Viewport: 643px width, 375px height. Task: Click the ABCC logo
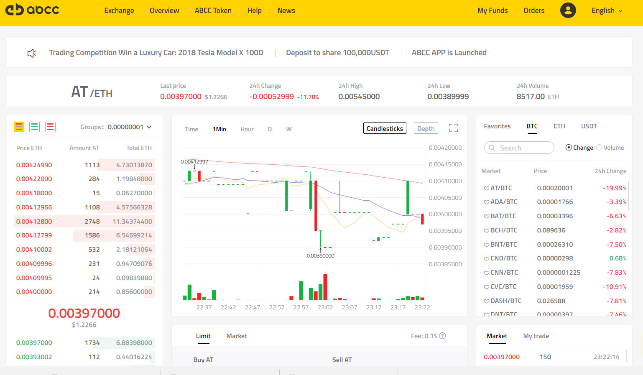[x=32, y=9]
